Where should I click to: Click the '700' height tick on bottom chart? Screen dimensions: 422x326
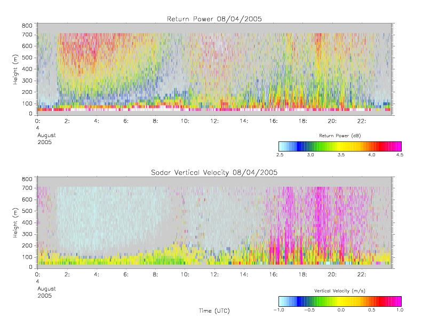click(27, 188)
